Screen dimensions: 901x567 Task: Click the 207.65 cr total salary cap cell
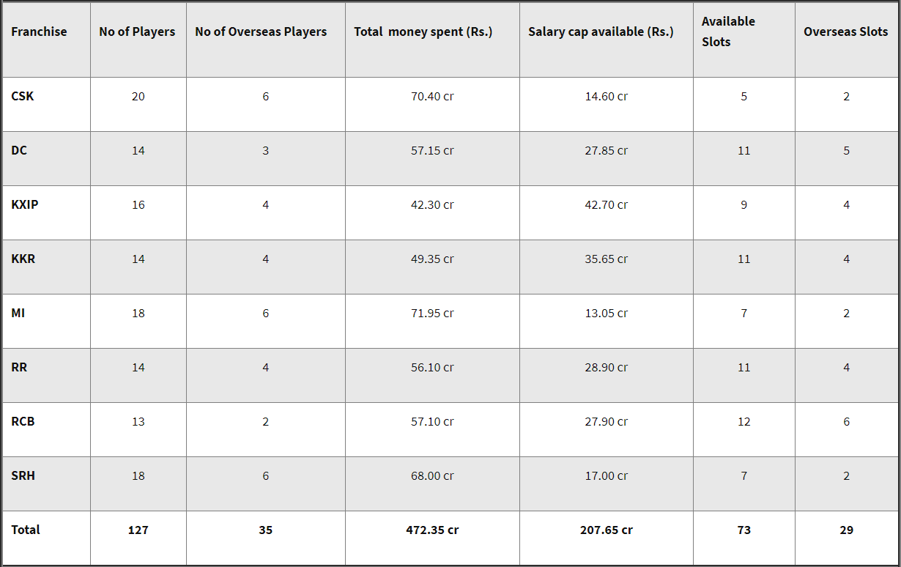point(607,530)
